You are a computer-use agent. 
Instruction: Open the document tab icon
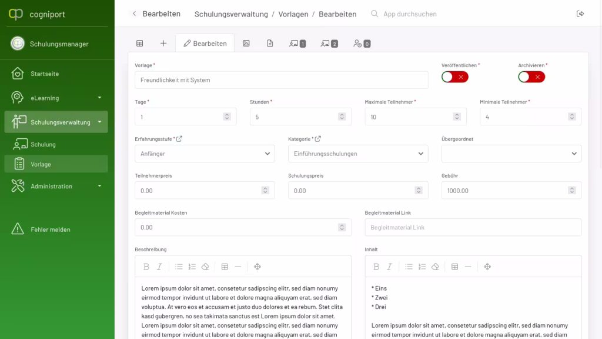[270, 44]
